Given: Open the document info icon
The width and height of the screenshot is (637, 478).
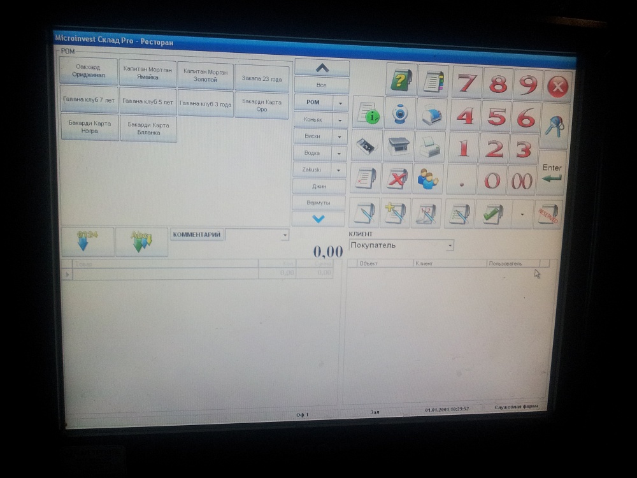Looking at the screenshot, I should 368,113.
